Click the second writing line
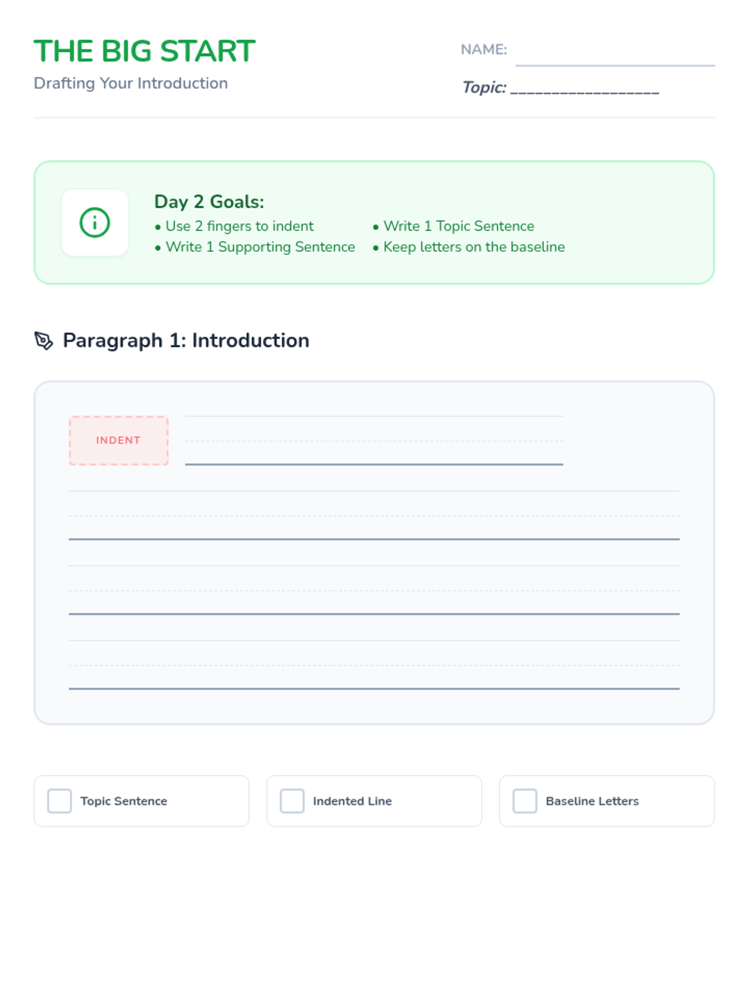748x997 pixels. coord(374,516)
